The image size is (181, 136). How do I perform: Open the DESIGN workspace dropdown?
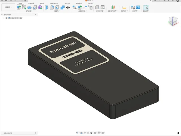(8, 7)
